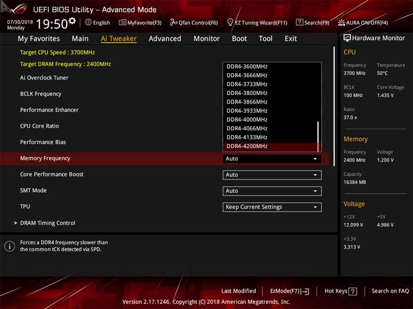Open MyFavorite(F3) list icon

[122, 22]
